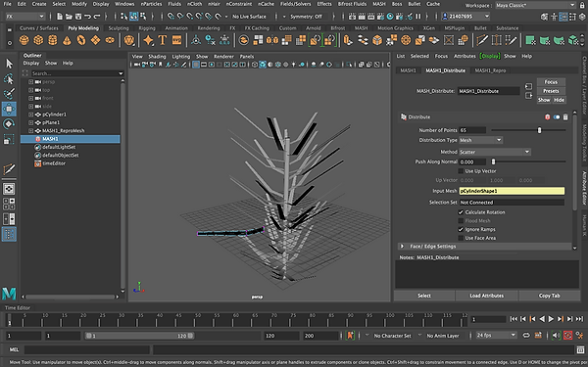Create a polygon cylinder from the shelf
This screenshot has height=367, width=588.
click(x=53, y=40)
